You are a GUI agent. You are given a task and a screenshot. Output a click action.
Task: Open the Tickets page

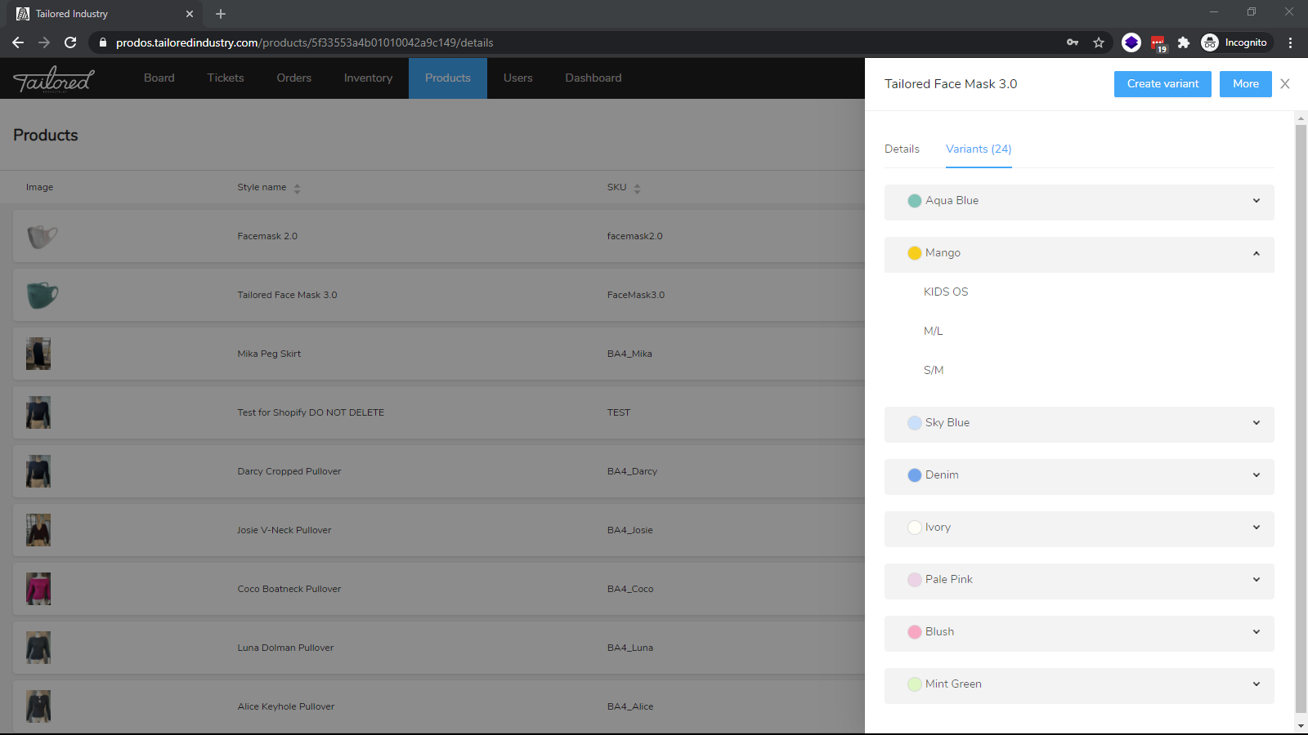(x=226, y=78)
